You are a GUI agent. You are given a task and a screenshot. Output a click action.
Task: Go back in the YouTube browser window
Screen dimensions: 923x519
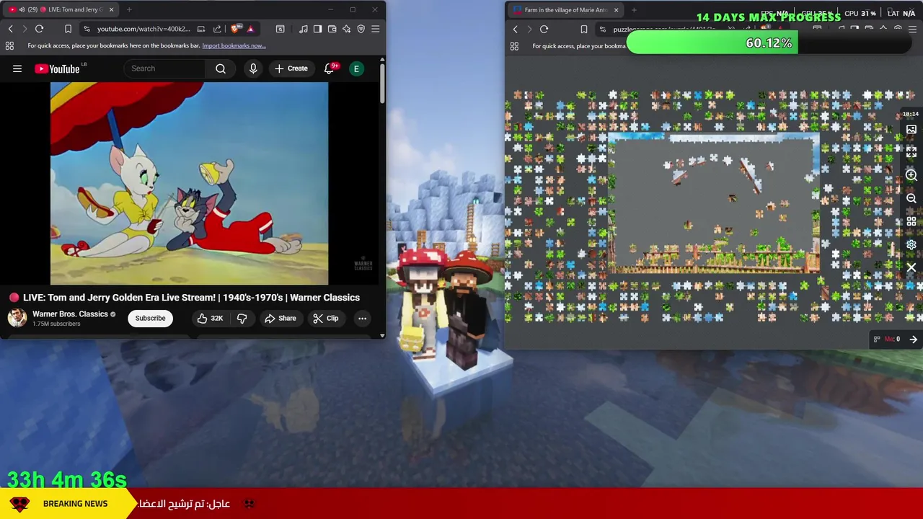(x=10, y=29)
